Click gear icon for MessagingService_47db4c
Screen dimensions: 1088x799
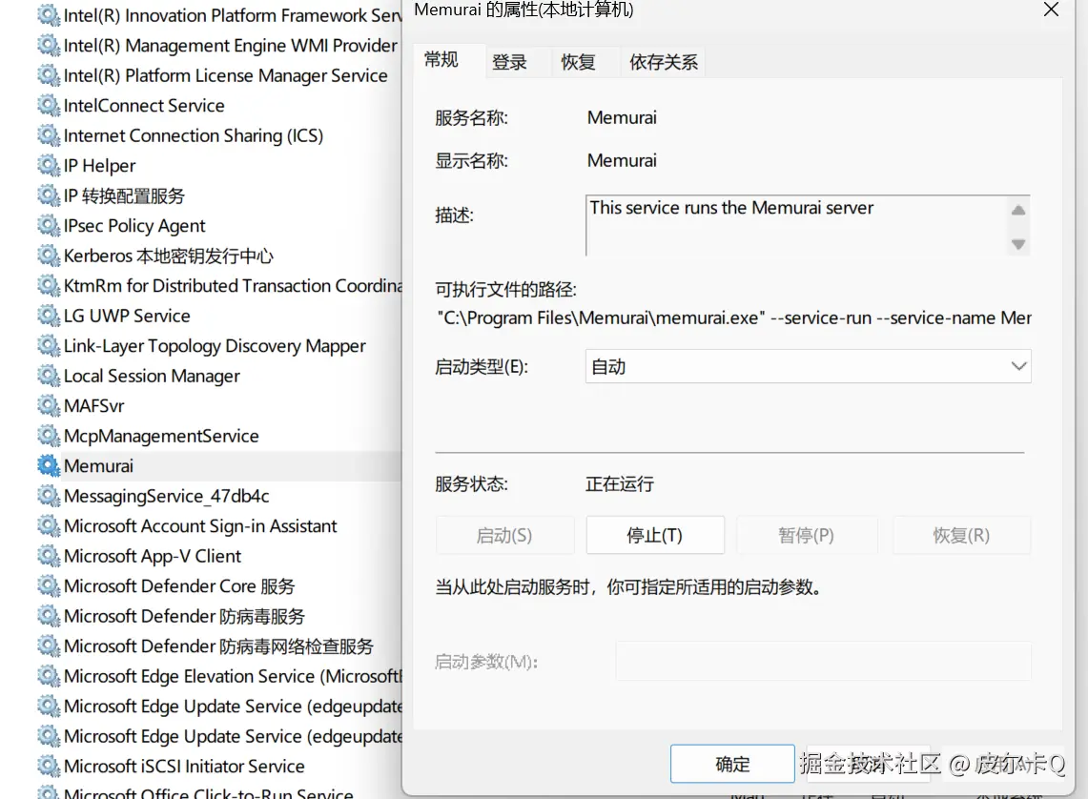(49, 496)
